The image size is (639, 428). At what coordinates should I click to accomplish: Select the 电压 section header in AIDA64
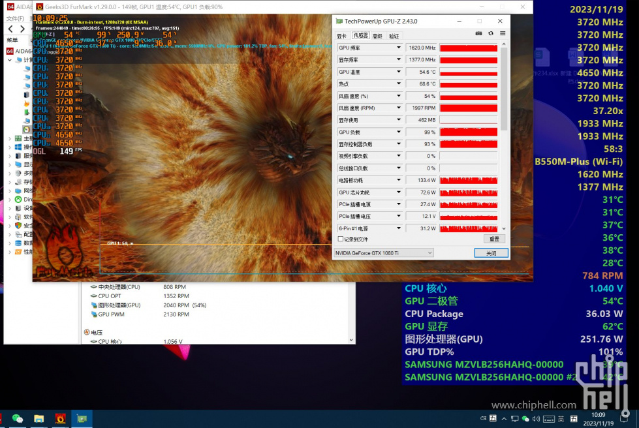point(93,332)
